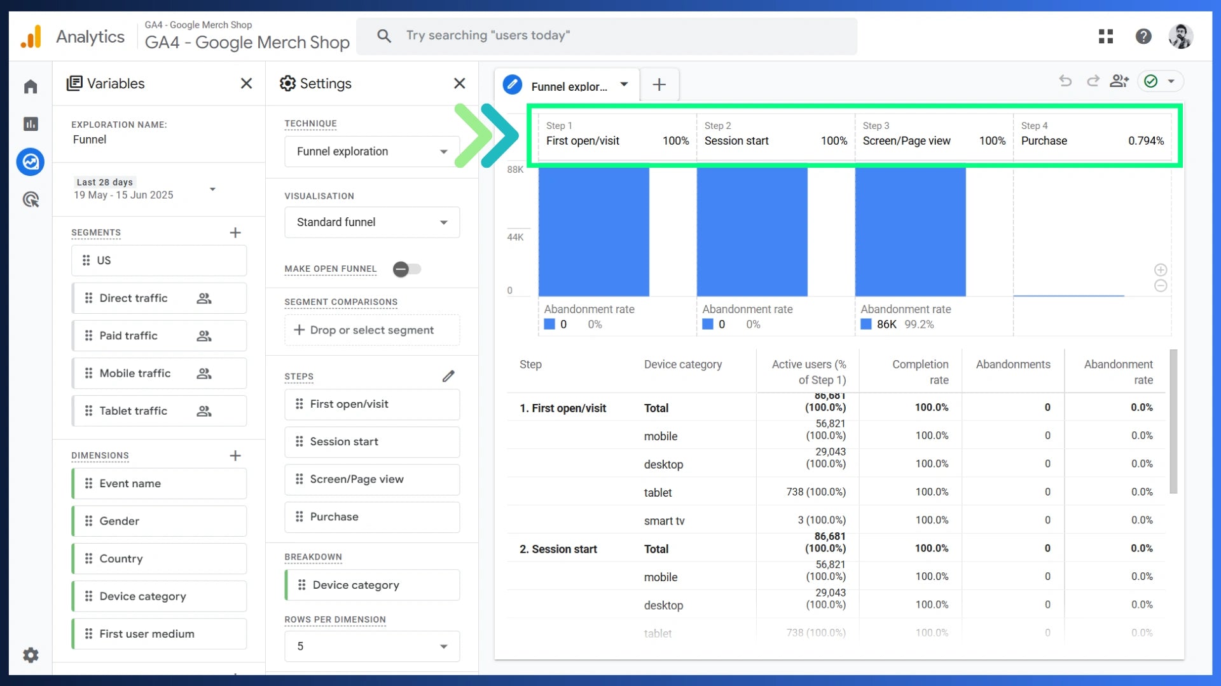Toggle the Make Open Funnel switch
Image resolution: width=1221 pixels, height=686 pixels.
[406, 269]
